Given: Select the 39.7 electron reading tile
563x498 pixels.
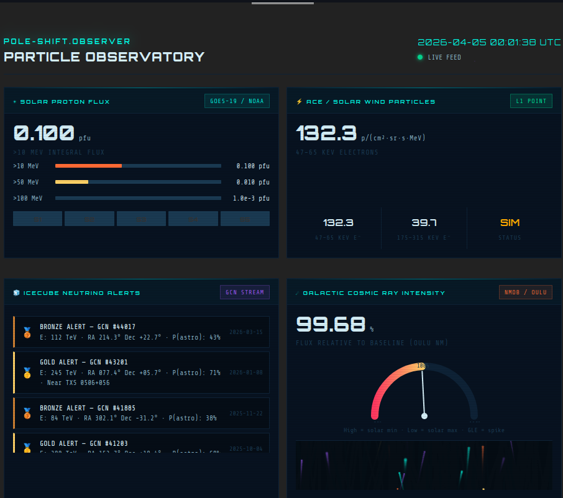Looking at the screenshot, I should tap(424, 228).
